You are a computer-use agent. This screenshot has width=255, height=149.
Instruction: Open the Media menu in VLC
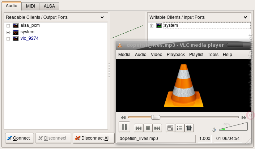[124, 55]
